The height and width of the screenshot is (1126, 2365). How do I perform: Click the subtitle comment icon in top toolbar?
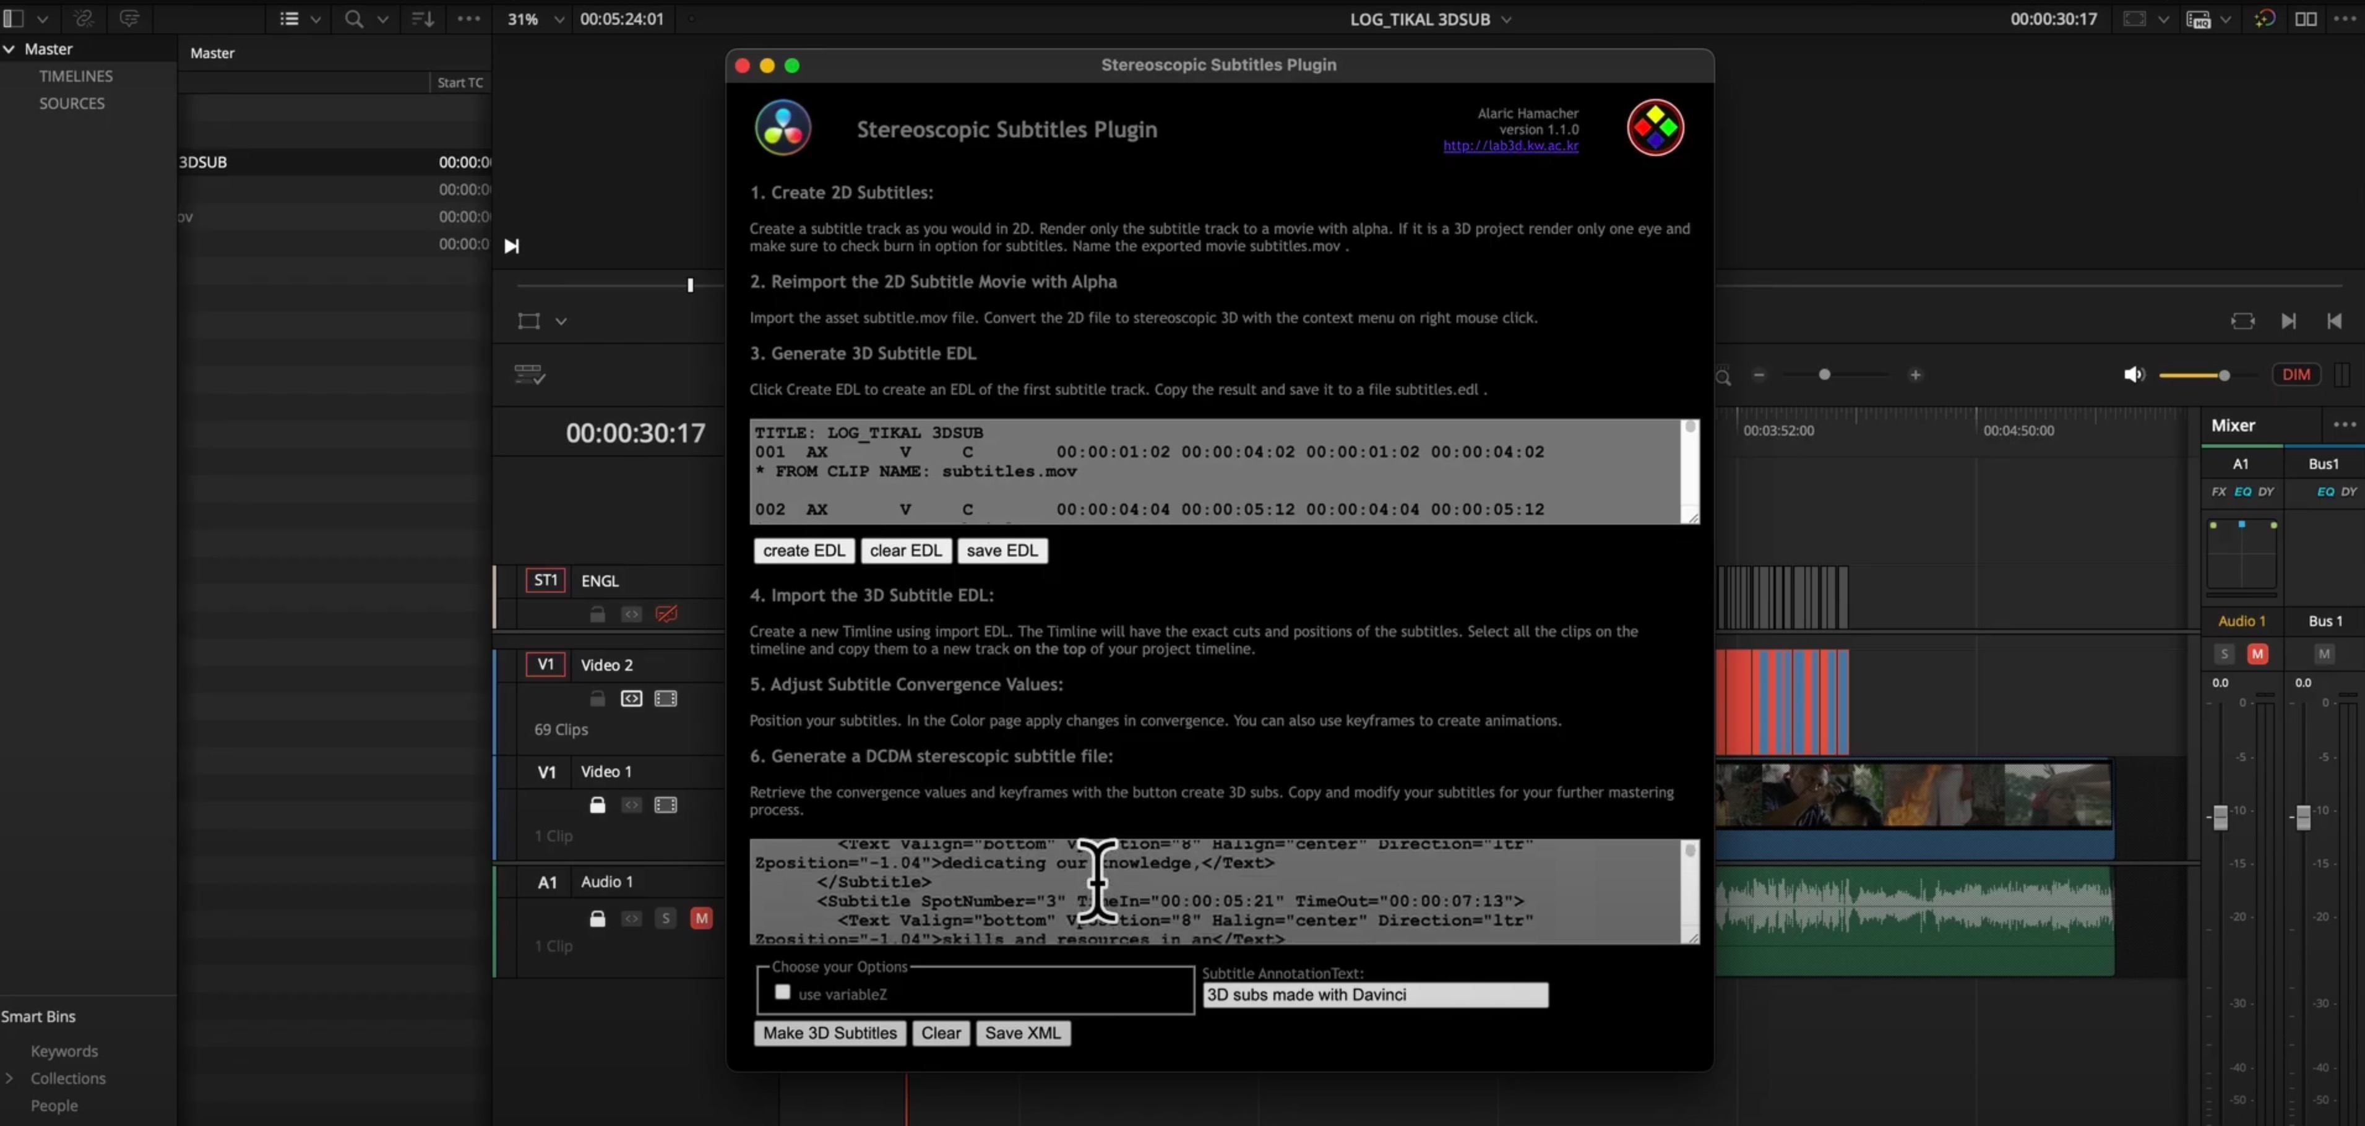pos(129,19)
